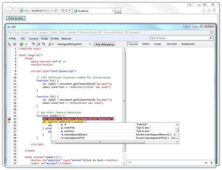Click the address bar URL
Viewport: 222px width, 170px height.
tap(39, 11)
